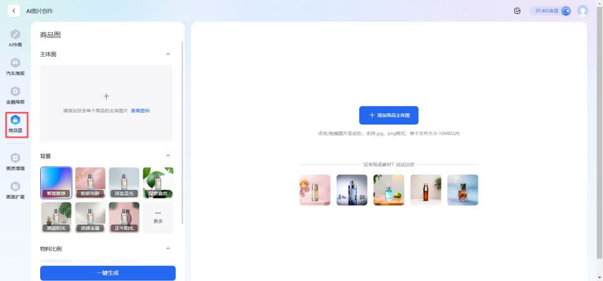Viewport: 603px width, 281px height.
Task: Select the 智能推荐 gradient background
Action: [x=56, y=182]
